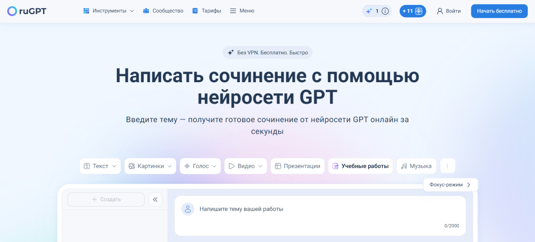Enable Фокус-режим

450,185
